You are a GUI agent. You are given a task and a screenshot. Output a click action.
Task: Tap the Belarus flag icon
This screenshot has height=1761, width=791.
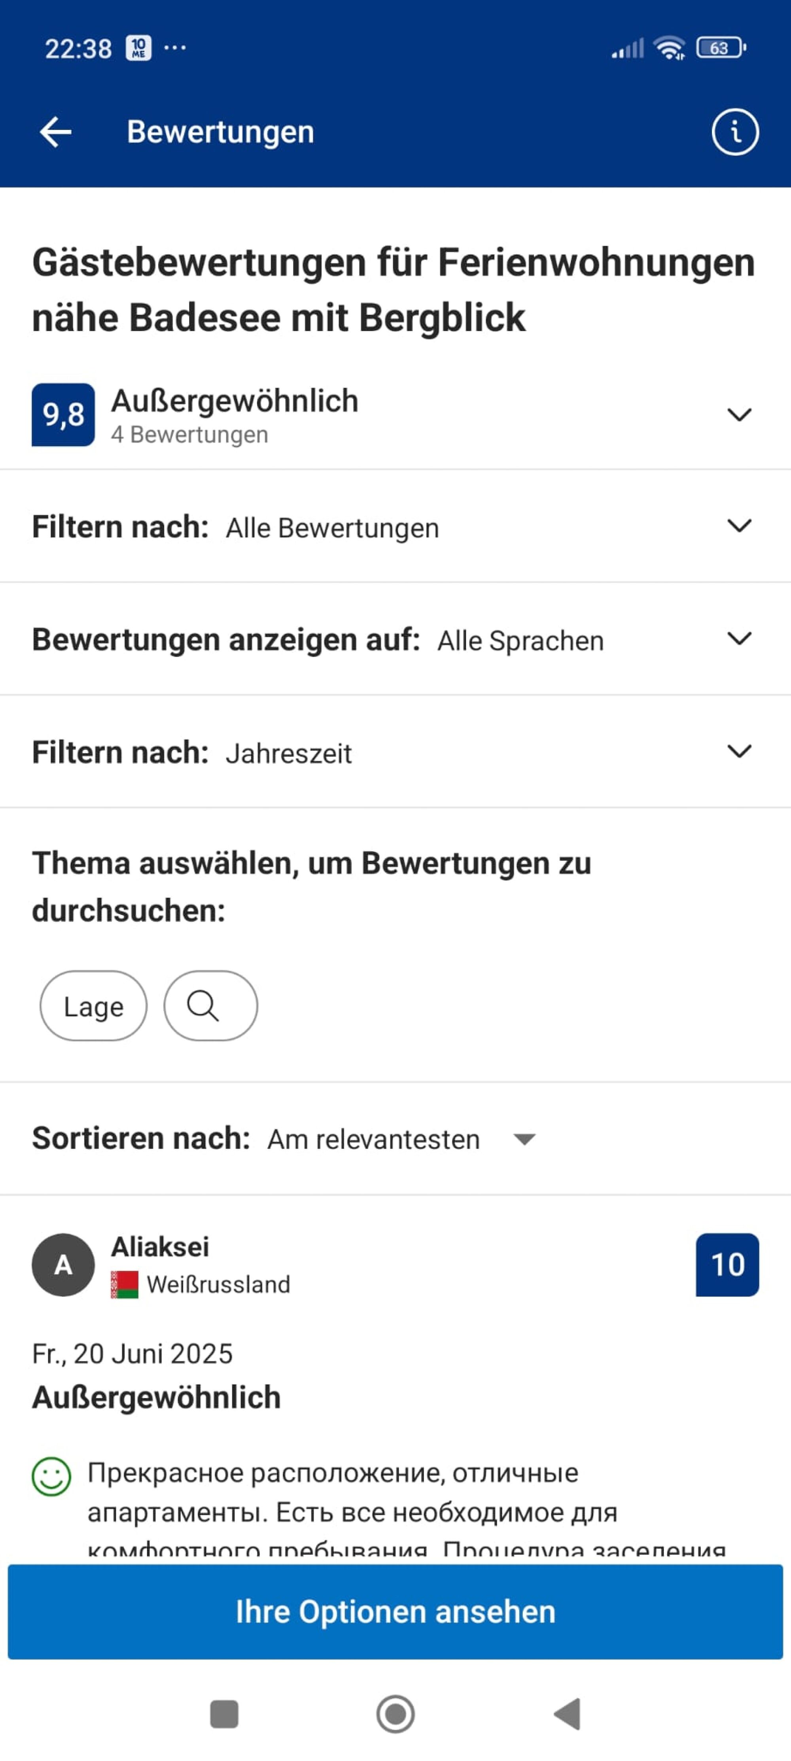[x=125, y=1284]
